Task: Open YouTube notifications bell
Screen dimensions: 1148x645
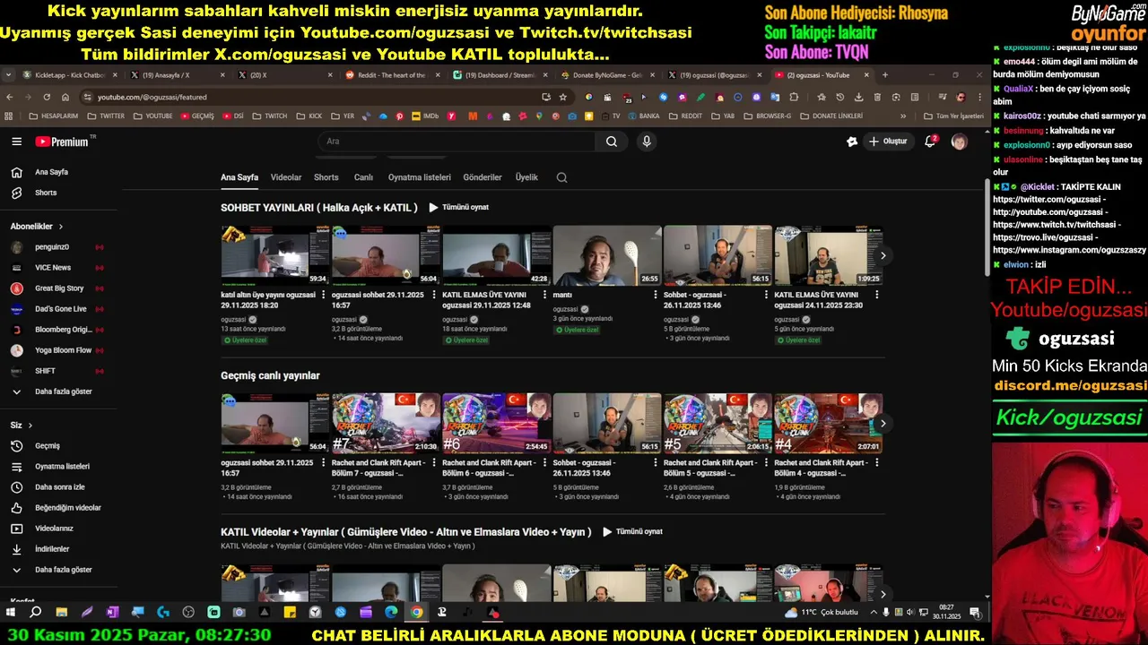Action: coord(930,142)
